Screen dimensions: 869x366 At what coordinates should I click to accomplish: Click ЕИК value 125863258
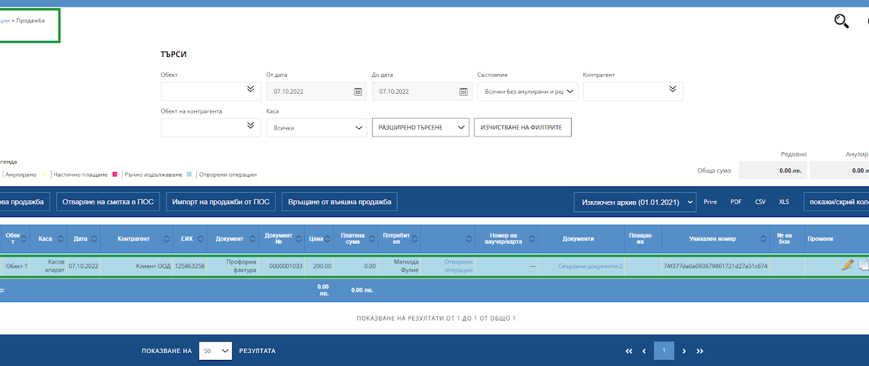click(189, 266)
